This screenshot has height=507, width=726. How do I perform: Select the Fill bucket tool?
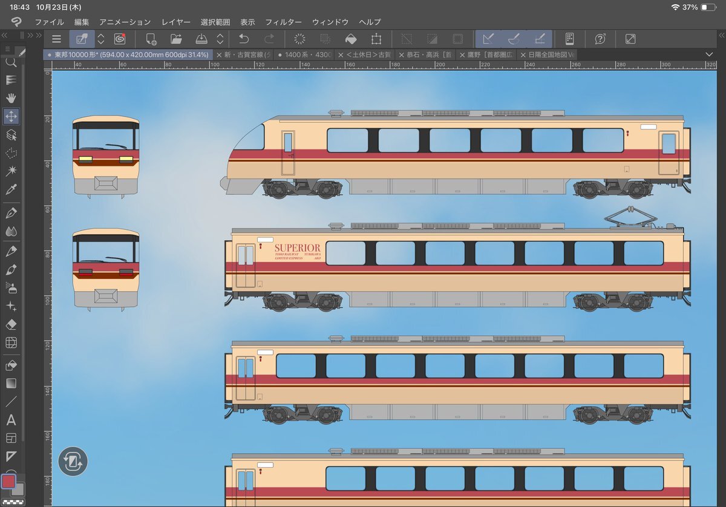coord(11,365)
